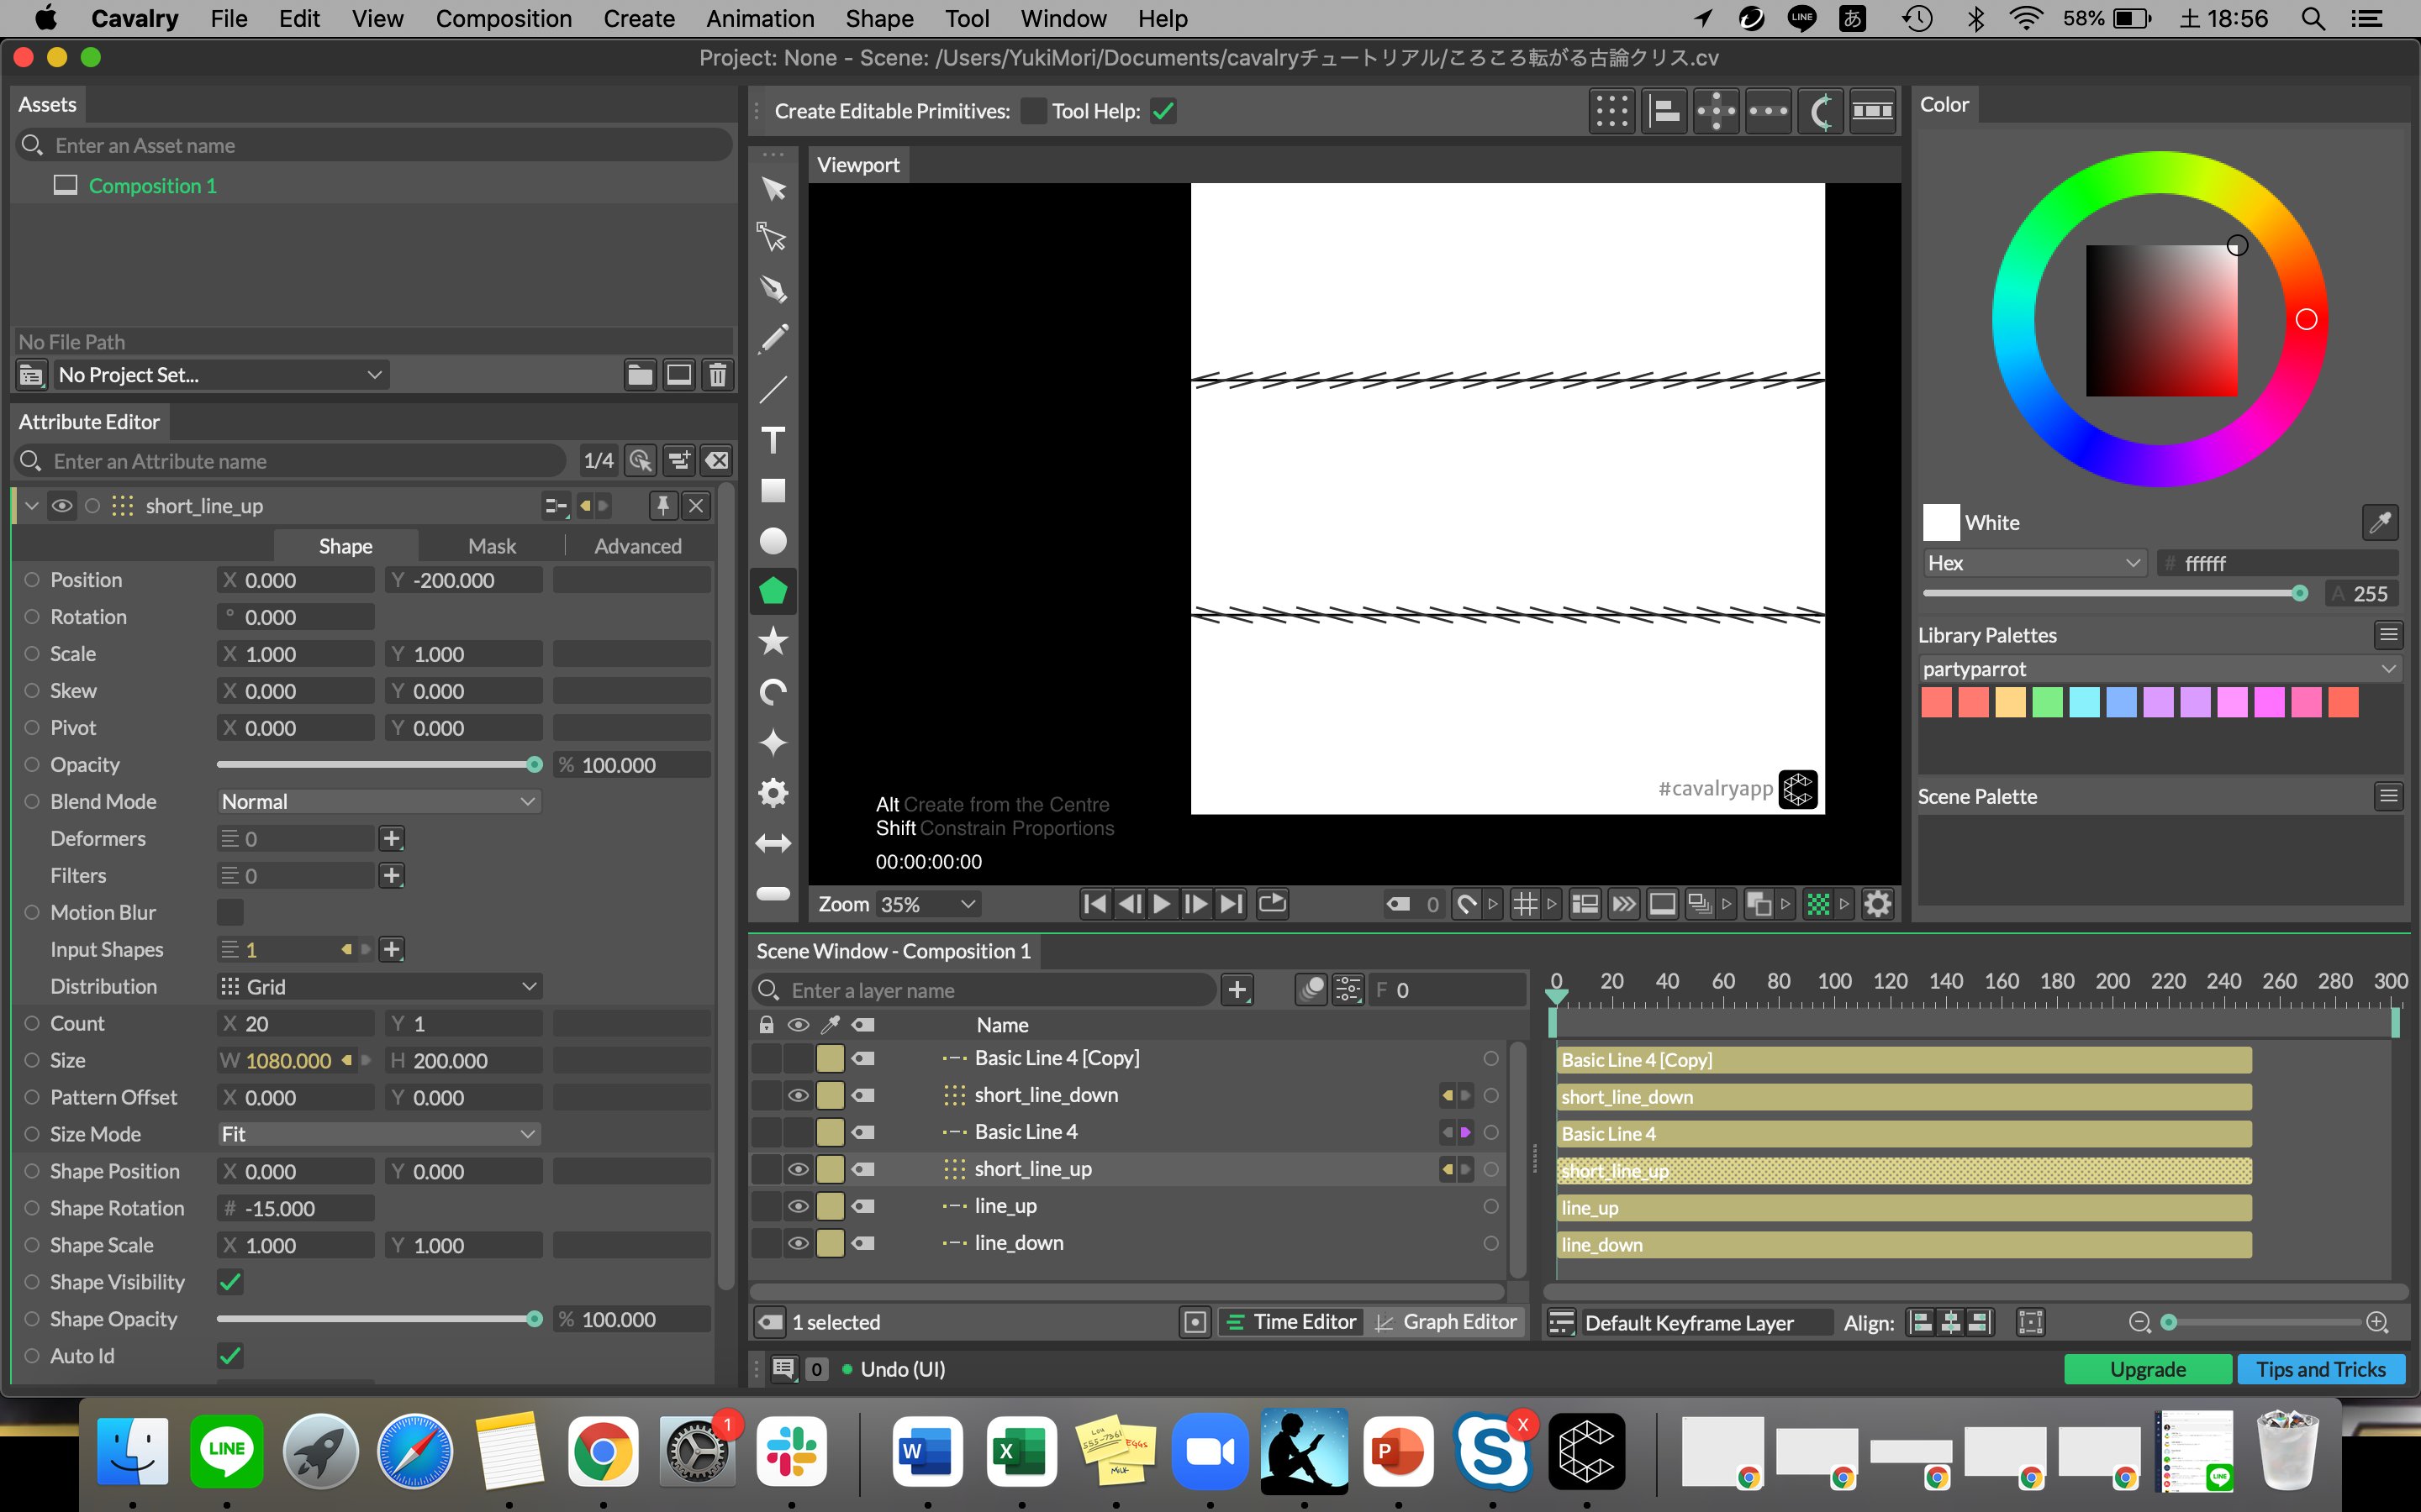Open the color eyedropper tool
2421x1512 pixels.
click(x=2380, y=522)
